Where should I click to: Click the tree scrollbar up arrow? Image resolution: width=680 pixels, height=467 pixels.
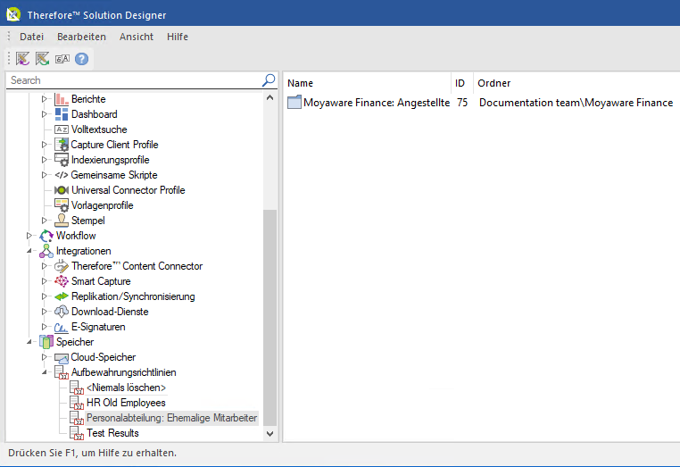[270, 97]
